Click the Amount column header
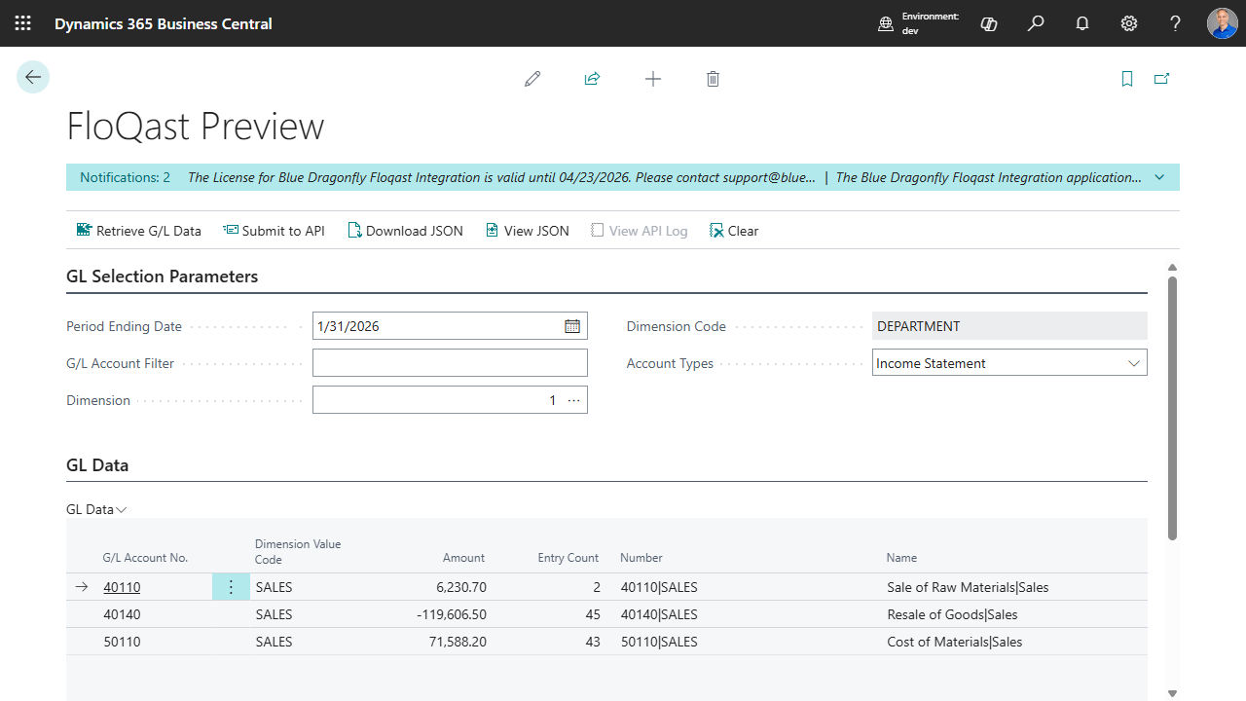 pyautogui.click(x=463, y=558)
